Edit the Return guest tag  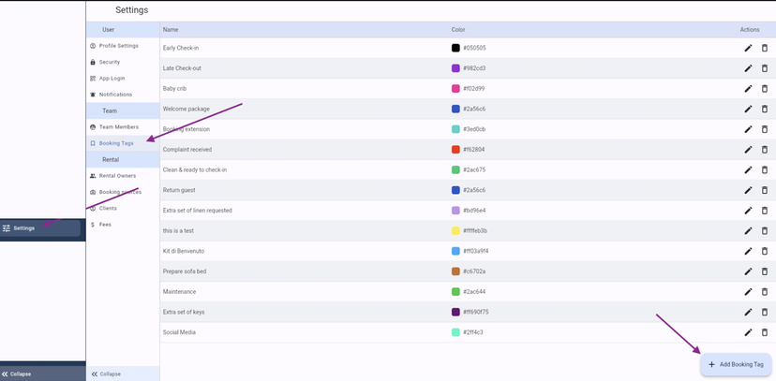pos(748,190)
